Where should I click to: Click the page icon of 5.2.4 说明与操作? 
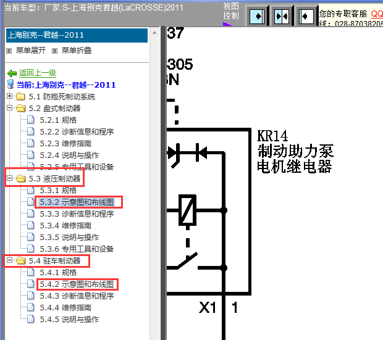pos(31,155)
